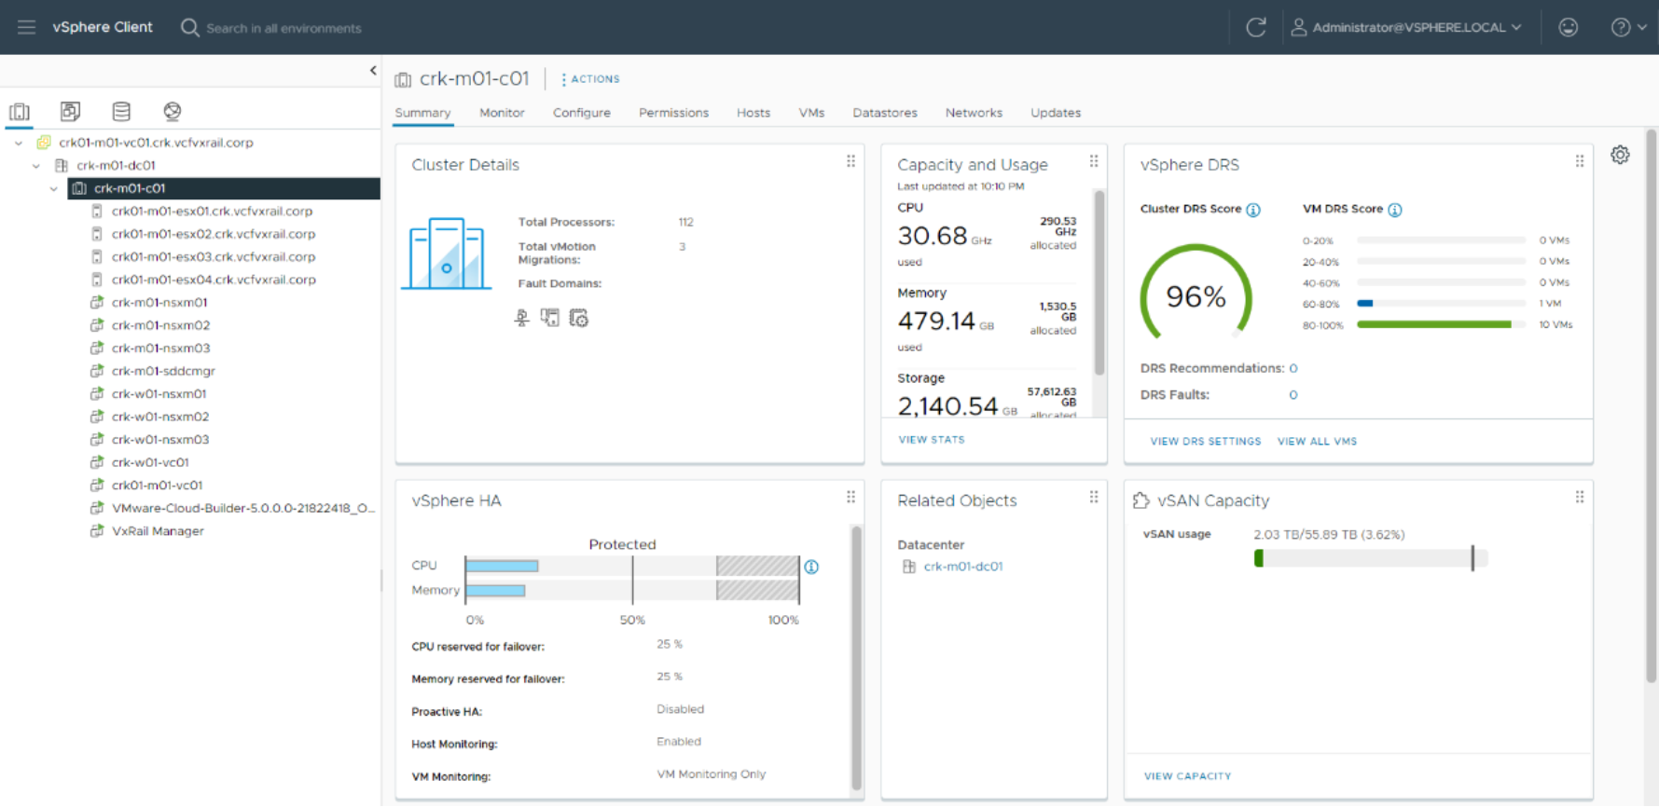Select VM crk-w01-vc01 in tree
The height and width of the screenshot is (807, 1659).
150,462
